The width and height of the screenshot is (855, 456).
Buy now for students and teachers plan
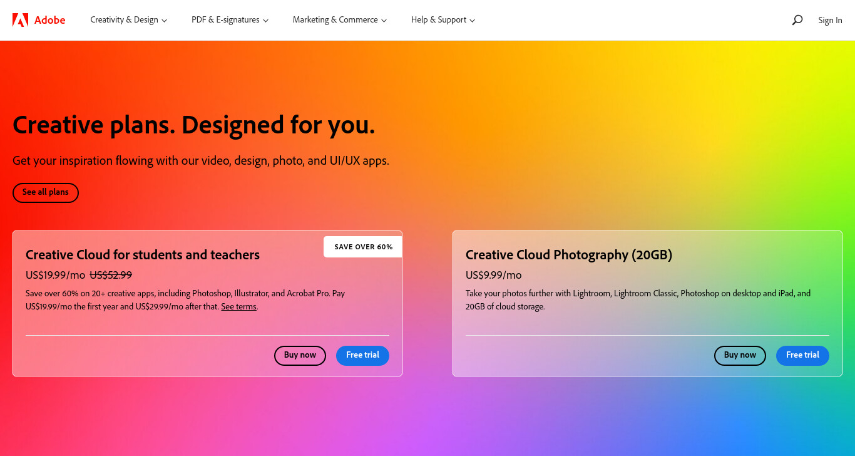point(300,355)
